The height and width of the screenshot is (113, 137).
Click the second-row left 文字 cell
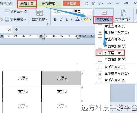(x=22, y=92)
